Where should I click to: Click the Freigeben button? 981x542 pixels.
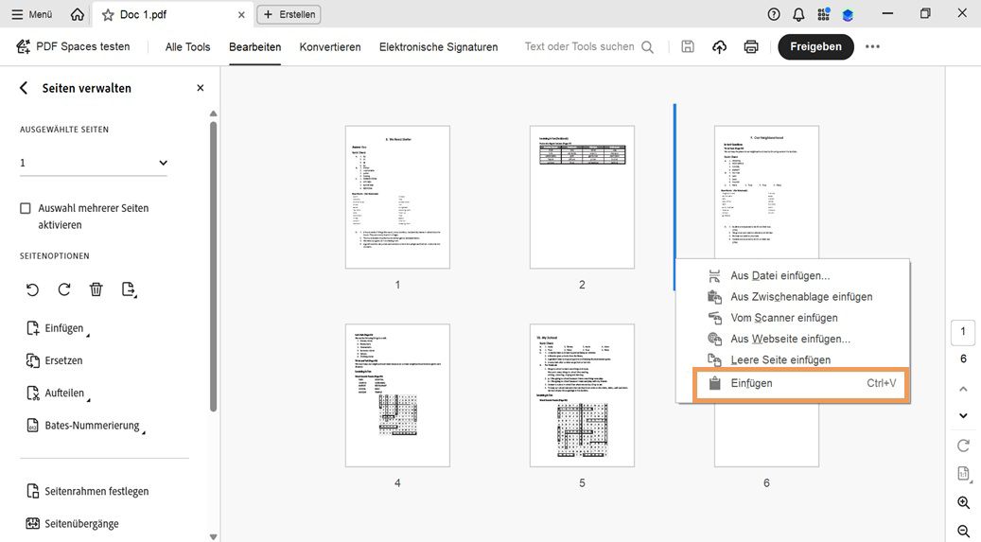[815, 47]
